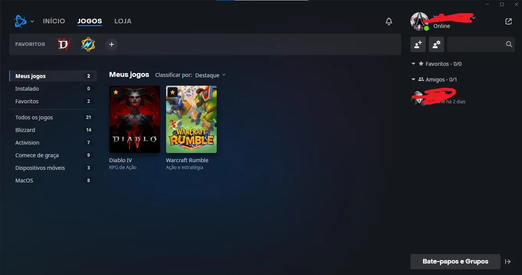Collapse the Amigos - 0/1 group
Viewport: 522px width, 275px height.
(413, 80)
